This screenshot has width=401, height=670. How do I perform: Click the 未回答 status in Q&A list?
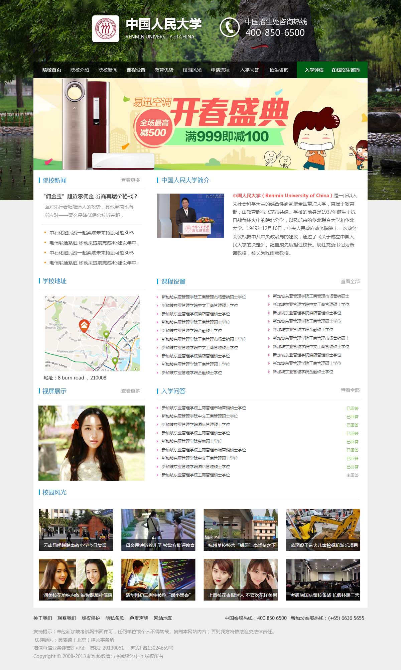(x=352, y=475)
